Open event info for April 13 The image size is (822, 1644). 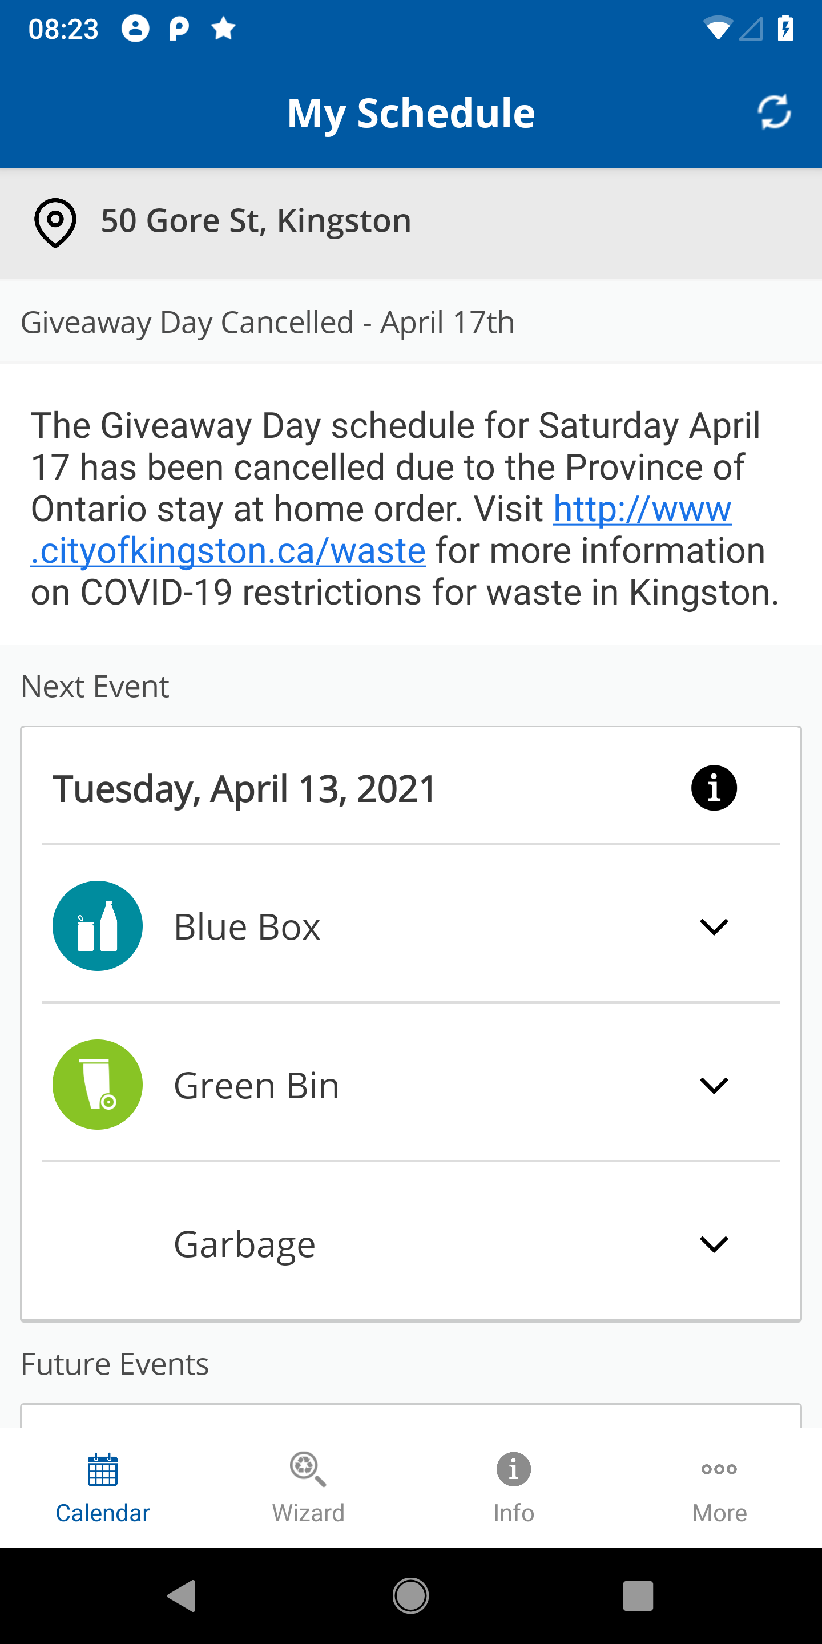pos(714,788)
